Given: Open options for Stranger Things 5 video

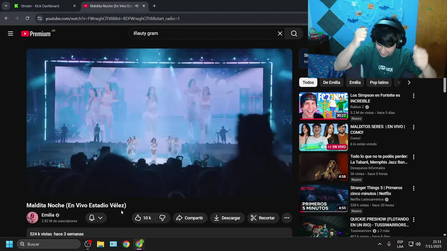Looking at the screenshot, I should pos(413,188).
